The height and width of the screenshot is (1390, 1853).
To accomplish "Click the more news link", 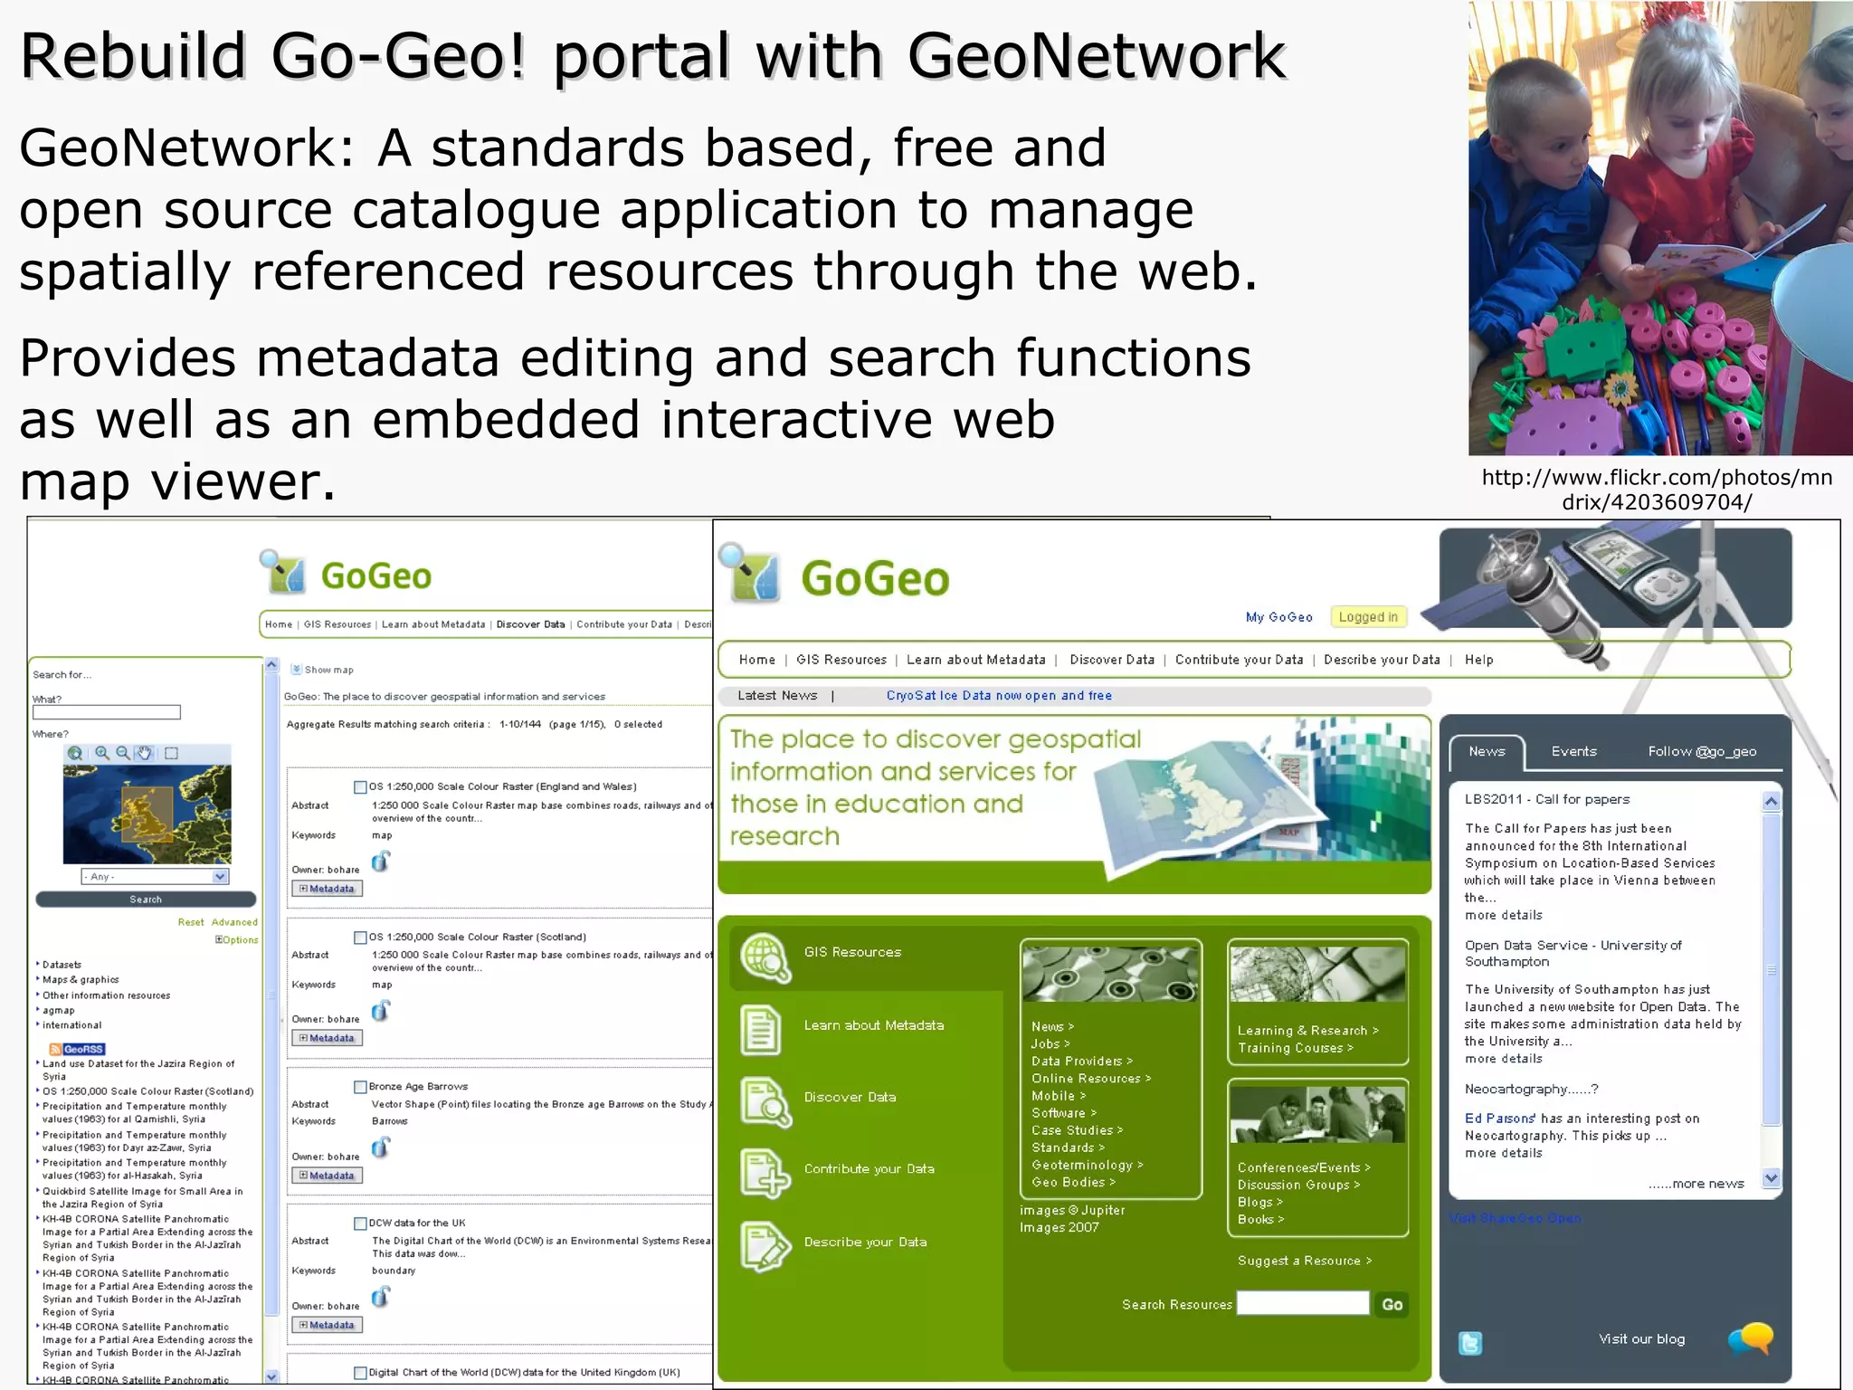I will click(1696, 1184).
